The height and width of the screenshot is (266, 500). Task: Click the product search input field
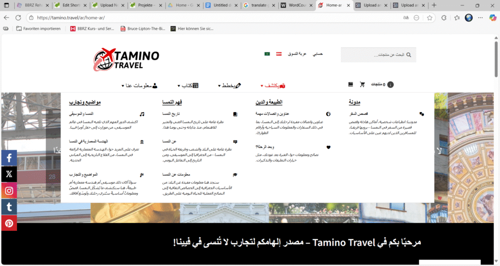pyautogui.click(x=376, y=55)
